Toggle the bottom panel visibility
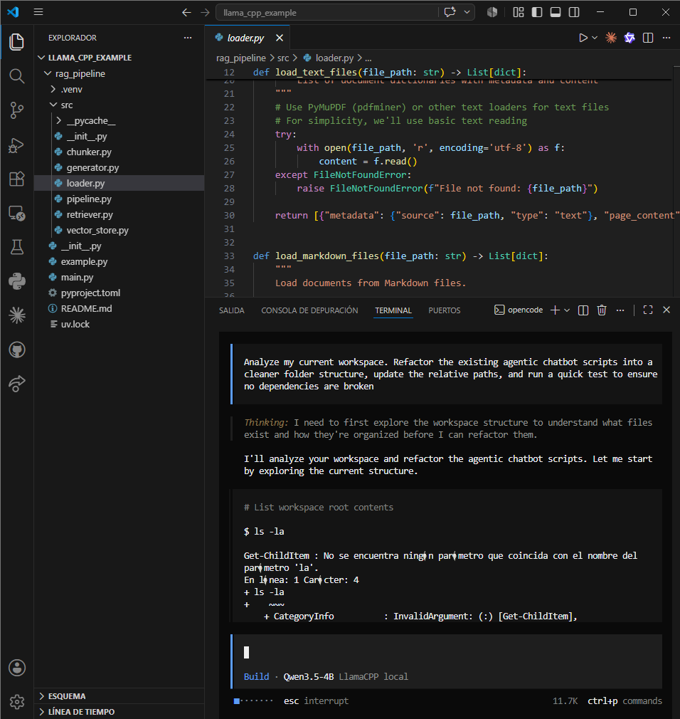 coord(556,12)
